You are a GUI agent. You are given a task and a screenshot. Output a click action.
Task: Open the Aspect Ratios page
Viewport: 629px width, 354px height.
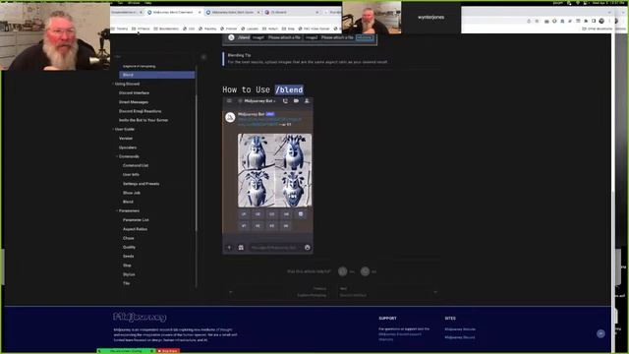pyautogui.click(x=135, y=229)
